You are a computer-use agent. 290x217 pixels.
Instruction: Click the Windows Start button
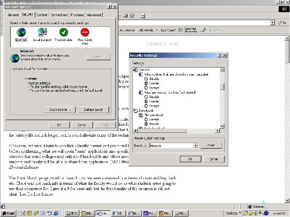[8, 213]
